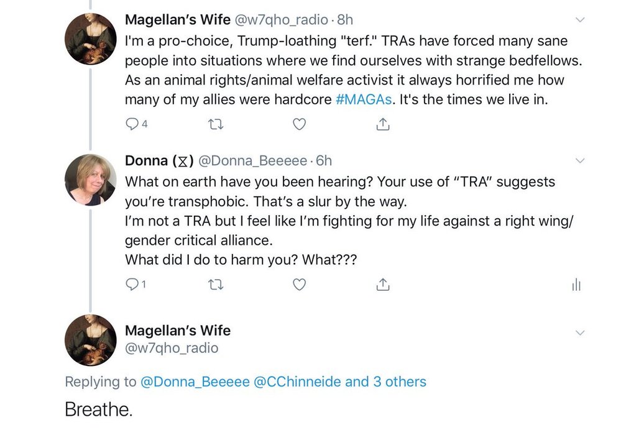Screen dimensions: 644x435
Task: Open dropdown arrow on Breathe tweet
Action: [580, 333]
